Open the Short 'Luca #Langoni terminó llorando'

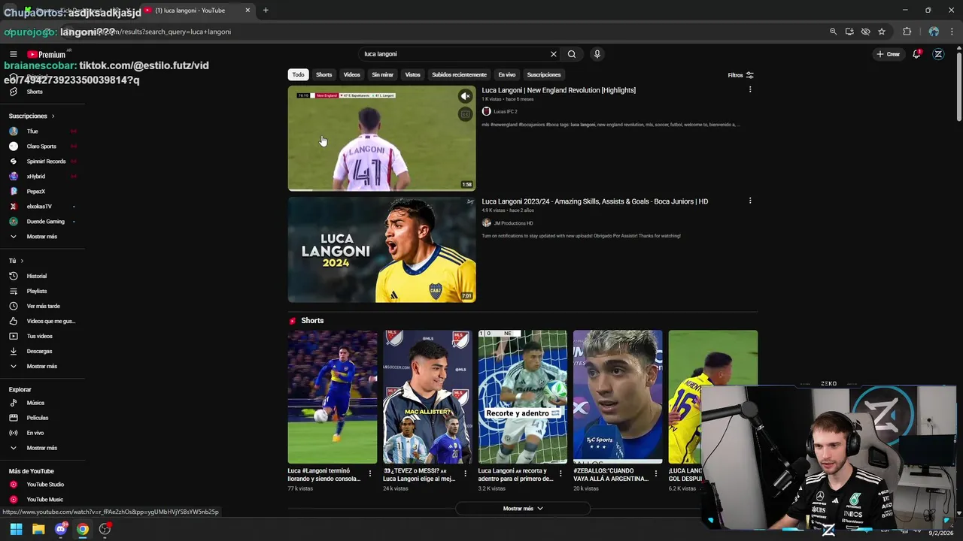[x=333, y=397]
